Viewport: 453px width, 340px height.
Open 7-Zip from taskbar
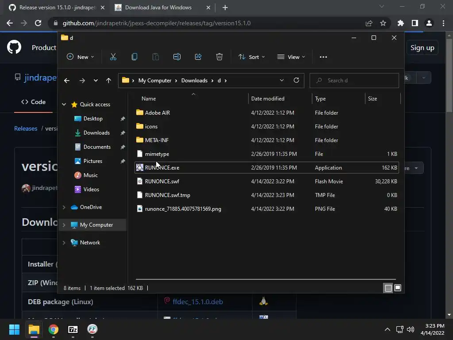tap(73, 329)
